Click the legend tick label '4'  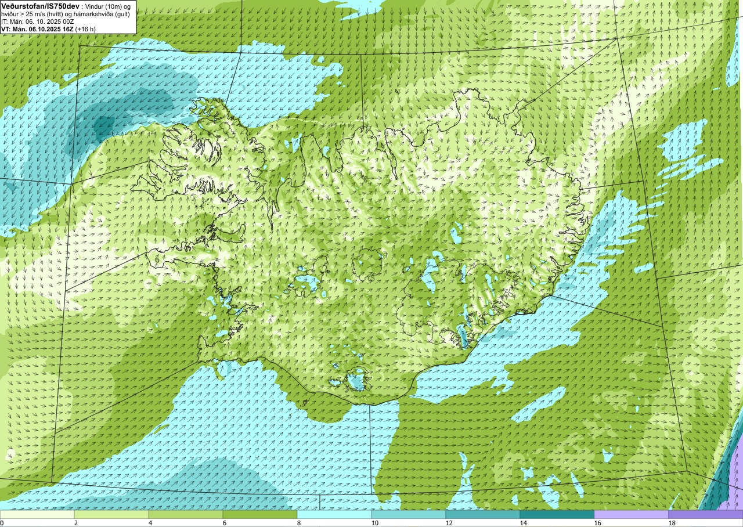tap(150, 523)
